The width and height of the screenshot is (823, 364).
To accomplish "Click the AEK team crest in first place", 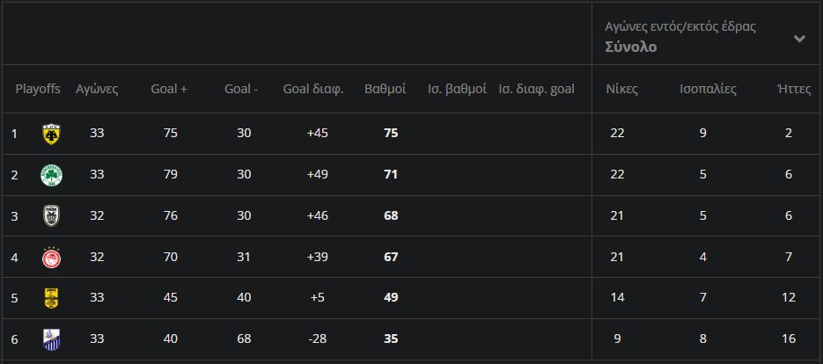I will [51, 134].
